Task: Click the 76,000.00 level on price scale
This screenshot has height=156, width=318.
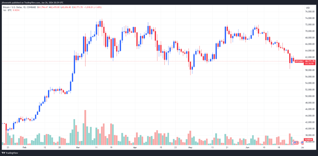Action: click(x=309, y=12)
